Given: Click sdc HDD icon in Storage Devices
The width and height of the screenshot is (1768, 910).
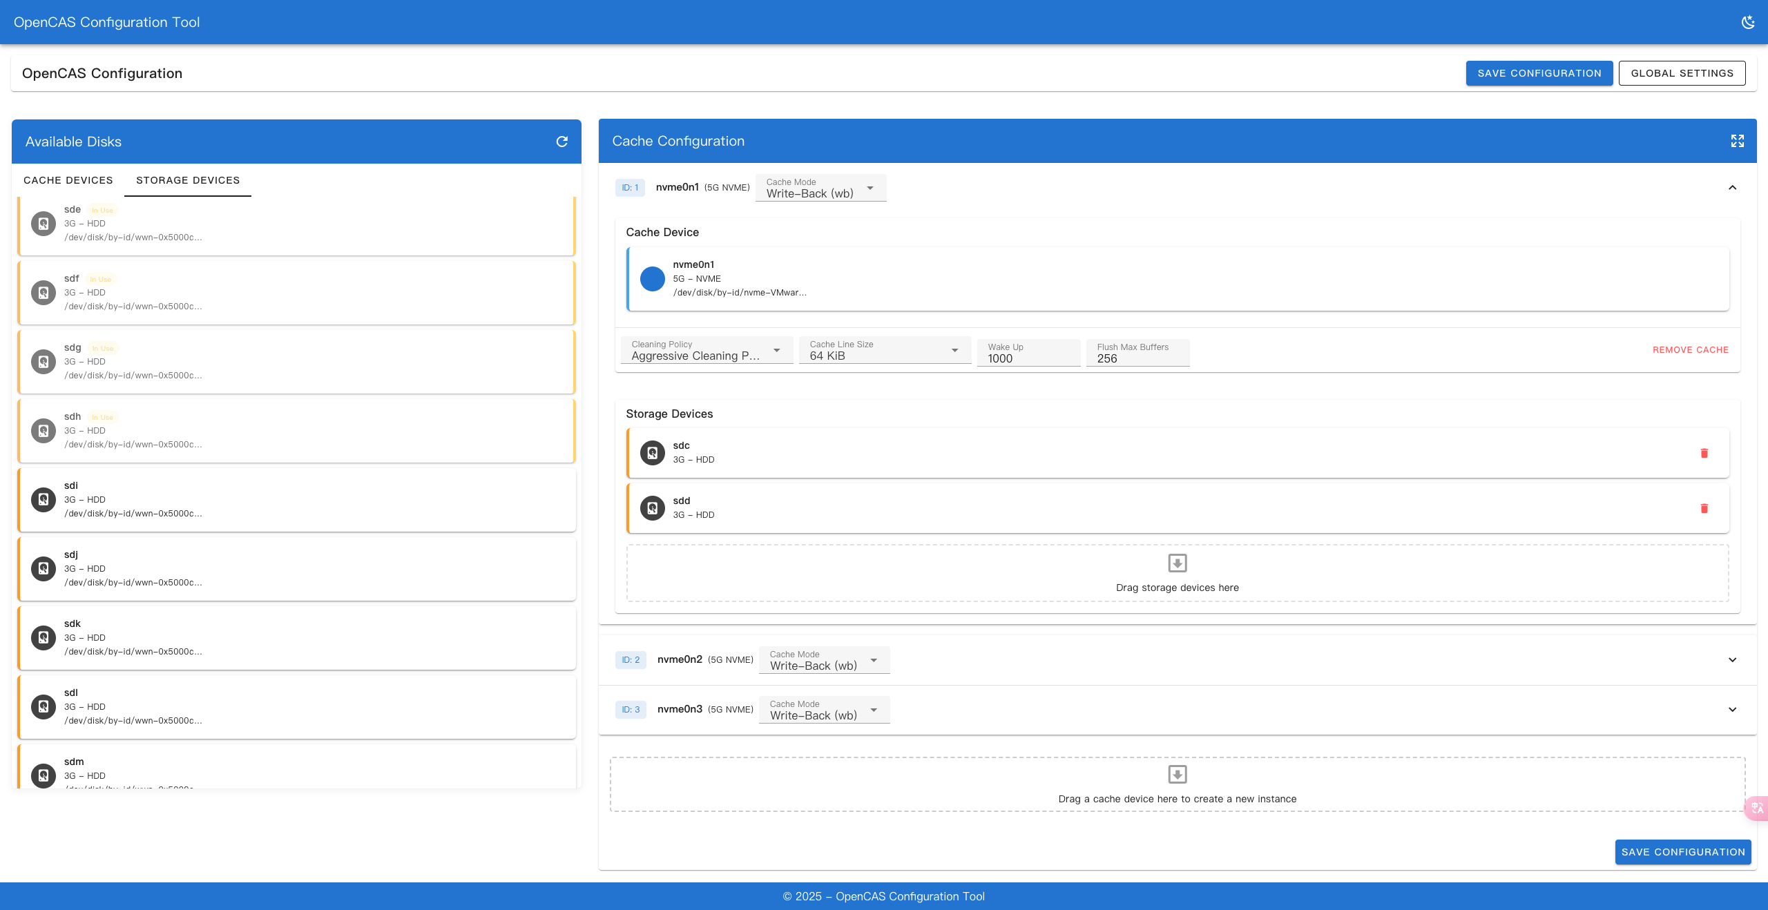Looking at the screenshot, I should point(653,453).
